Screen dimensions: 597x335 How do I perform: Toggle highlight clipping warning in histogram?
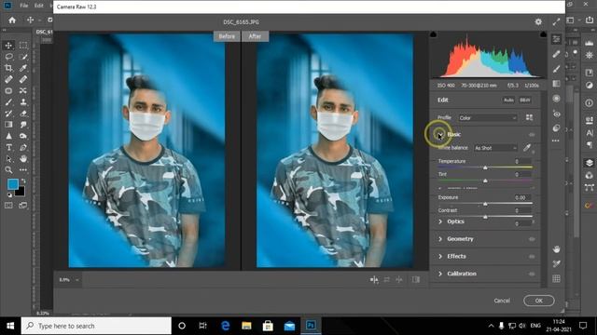pyautogui.click(x=543, y=34)
